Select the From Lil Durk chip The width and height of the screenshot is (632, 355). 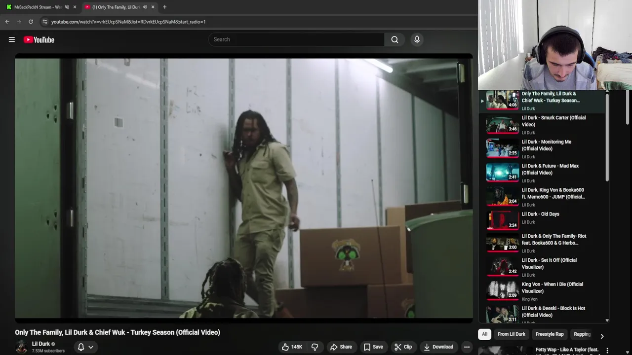tap(512, 334)
